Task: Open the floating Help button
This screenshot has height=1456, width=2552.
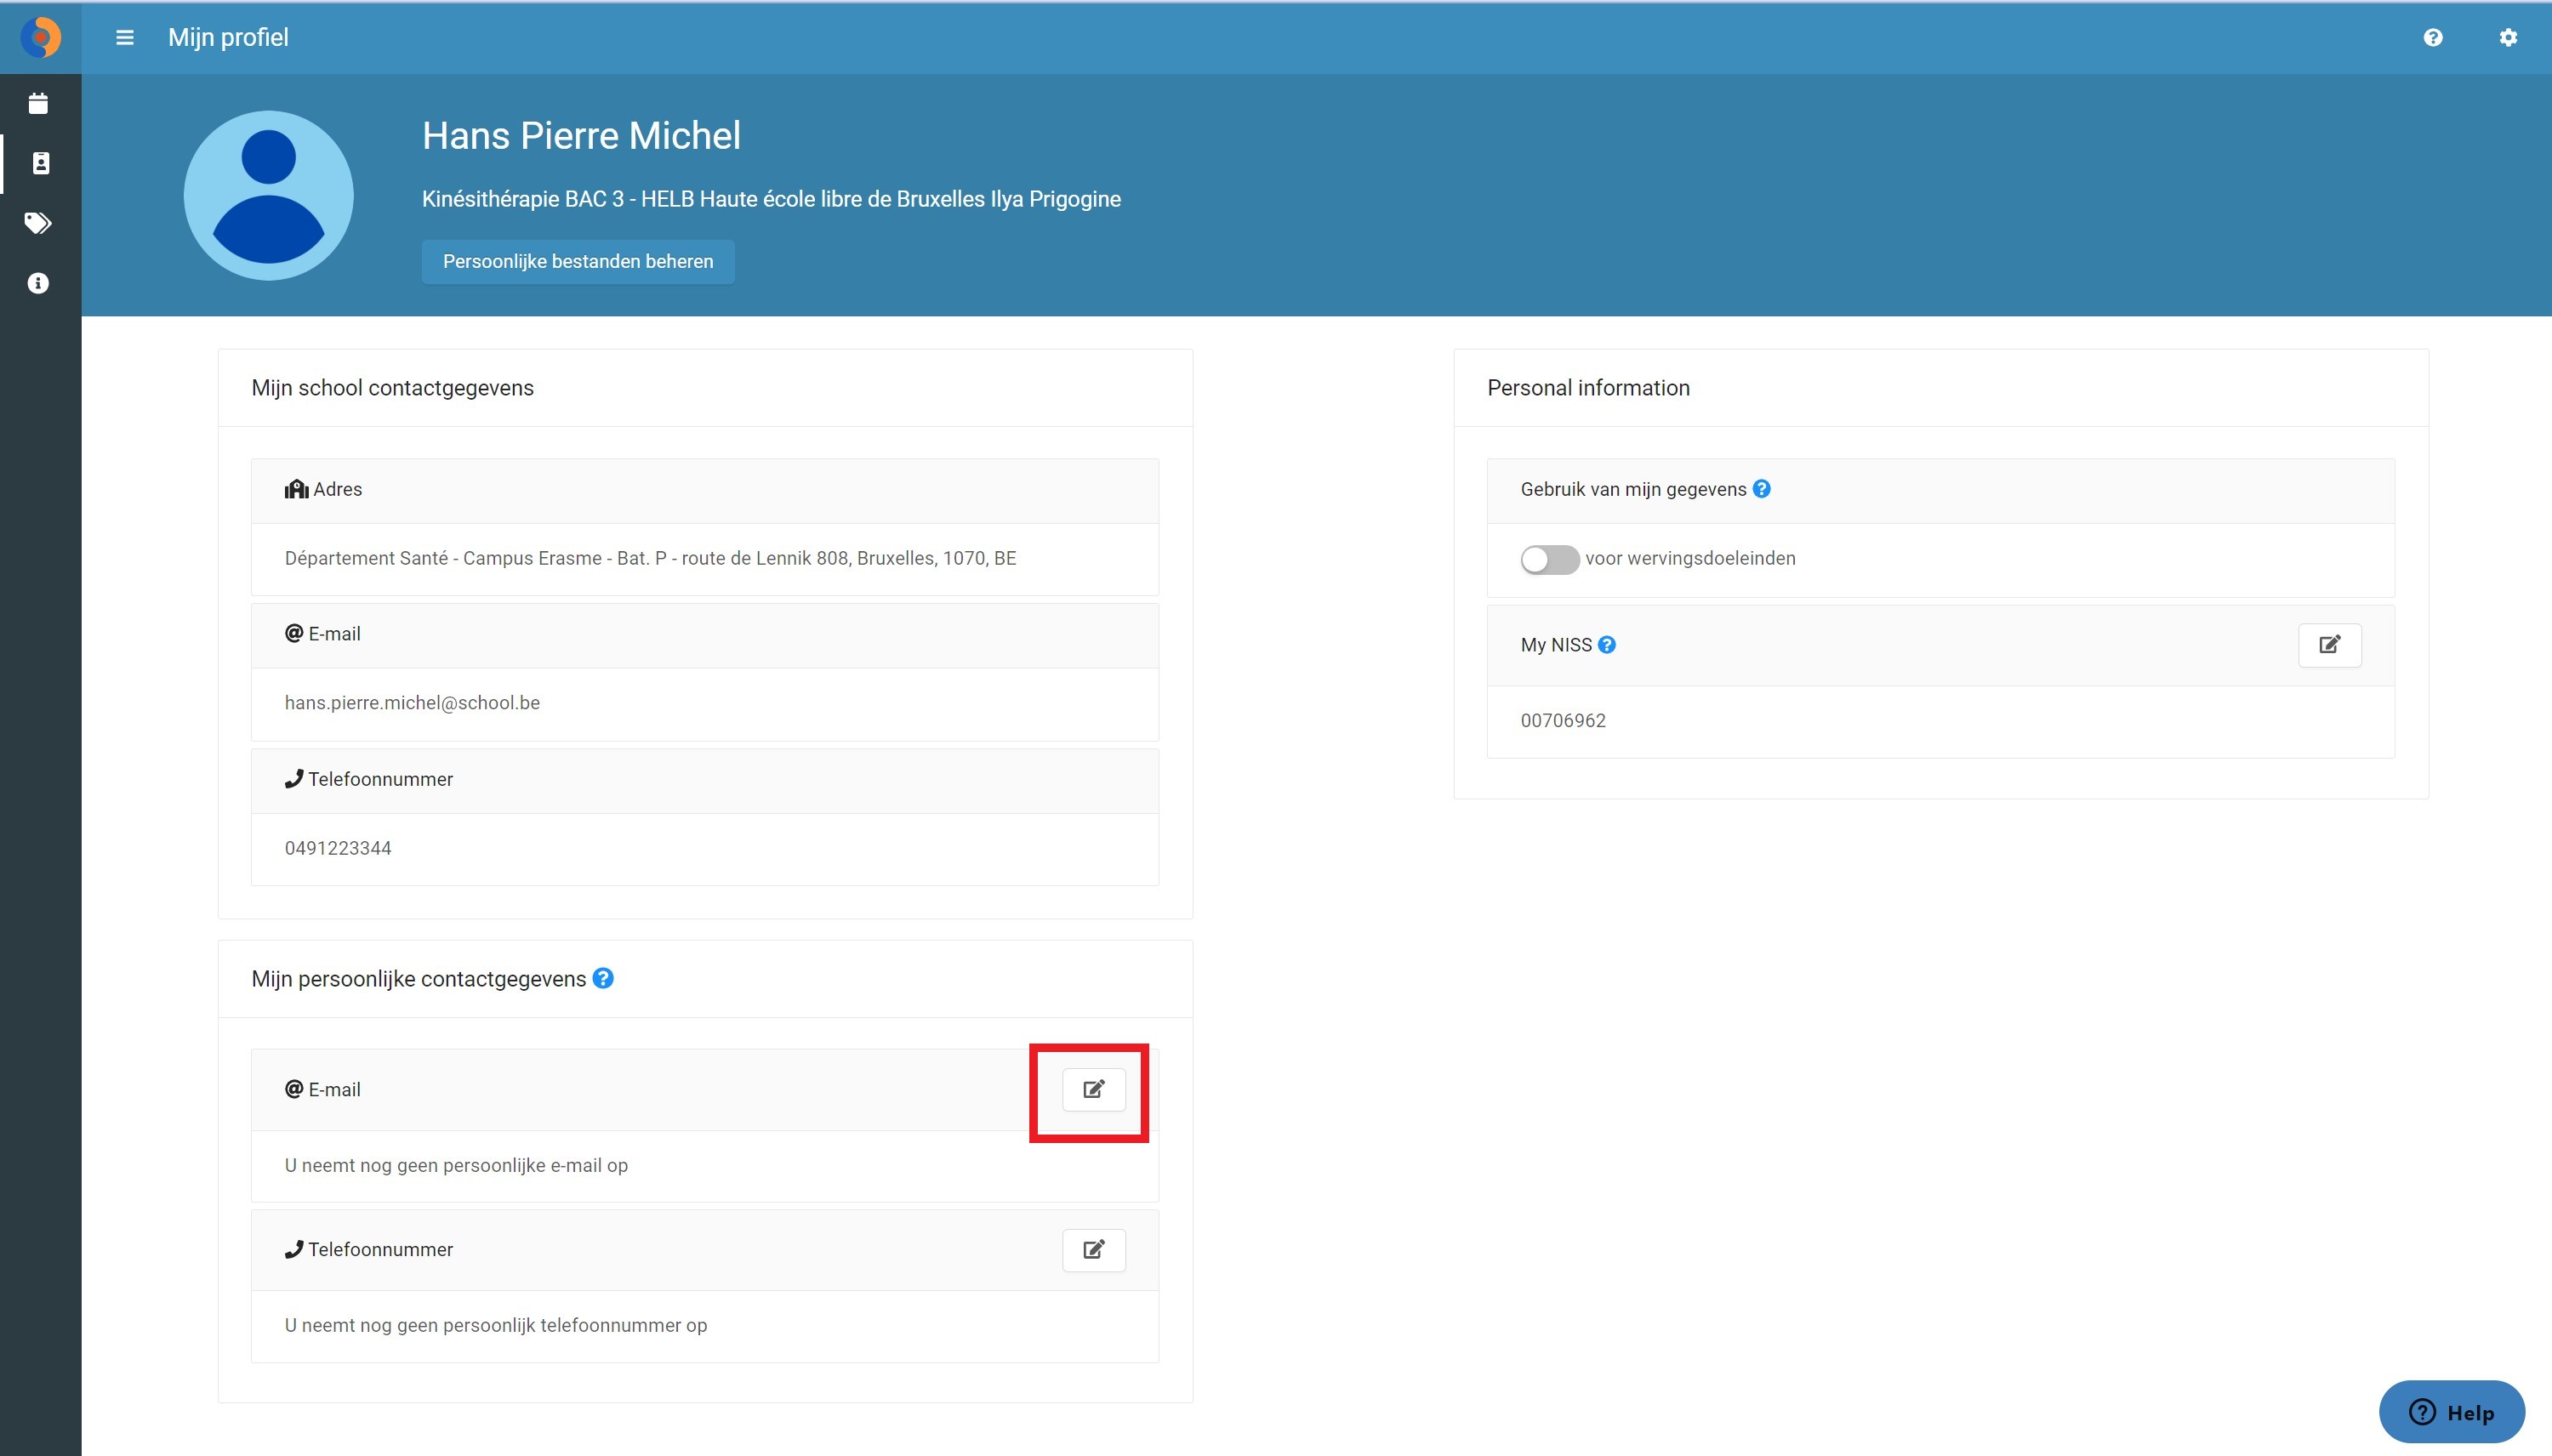Action: pyautogui.click(x=2451, y=1412)
